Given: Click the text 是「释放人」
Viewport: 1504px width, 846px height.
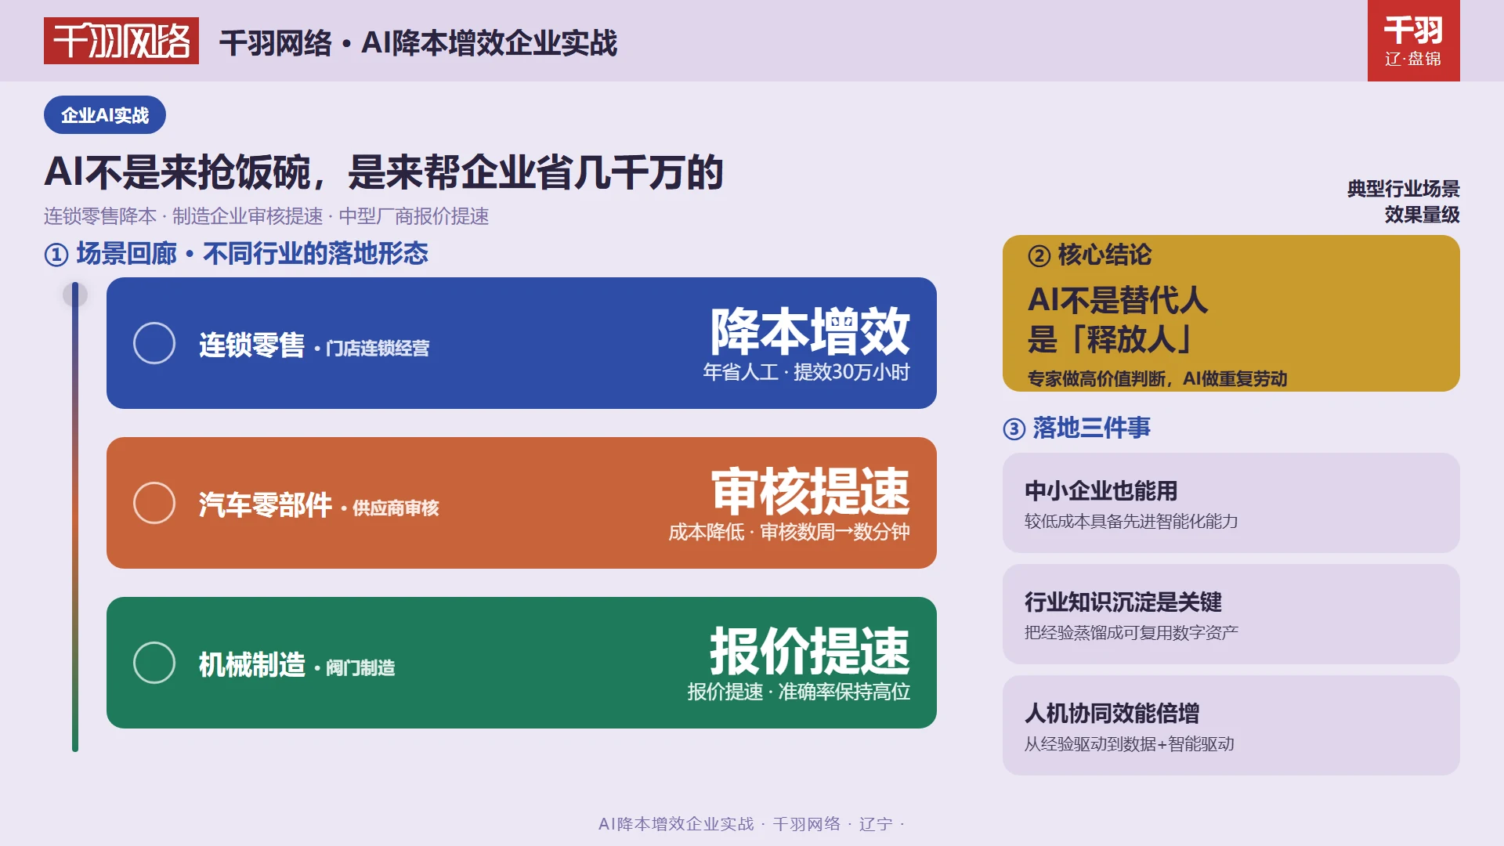Looking at the screenshot, I should (1110, 339).
